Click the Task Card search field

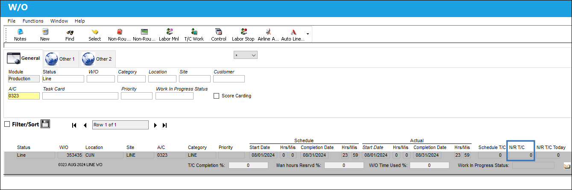80,96
